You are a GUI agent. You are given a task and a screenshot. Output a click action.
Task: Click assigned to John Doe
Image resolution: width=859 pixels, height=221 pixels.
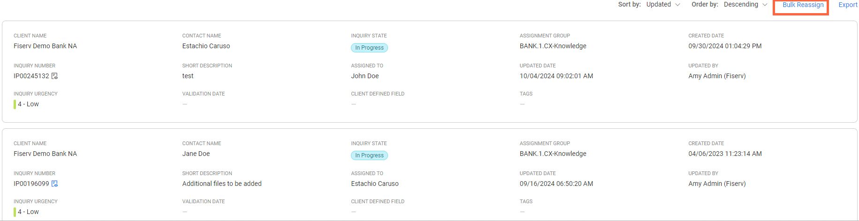pos(365,76)
